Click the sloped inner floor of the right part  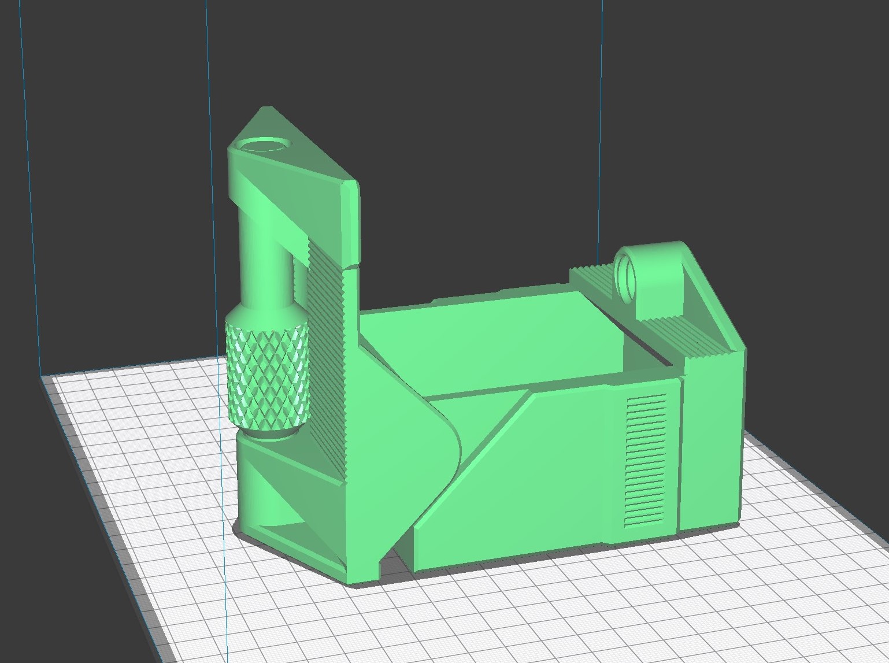[x=509, y=335]
